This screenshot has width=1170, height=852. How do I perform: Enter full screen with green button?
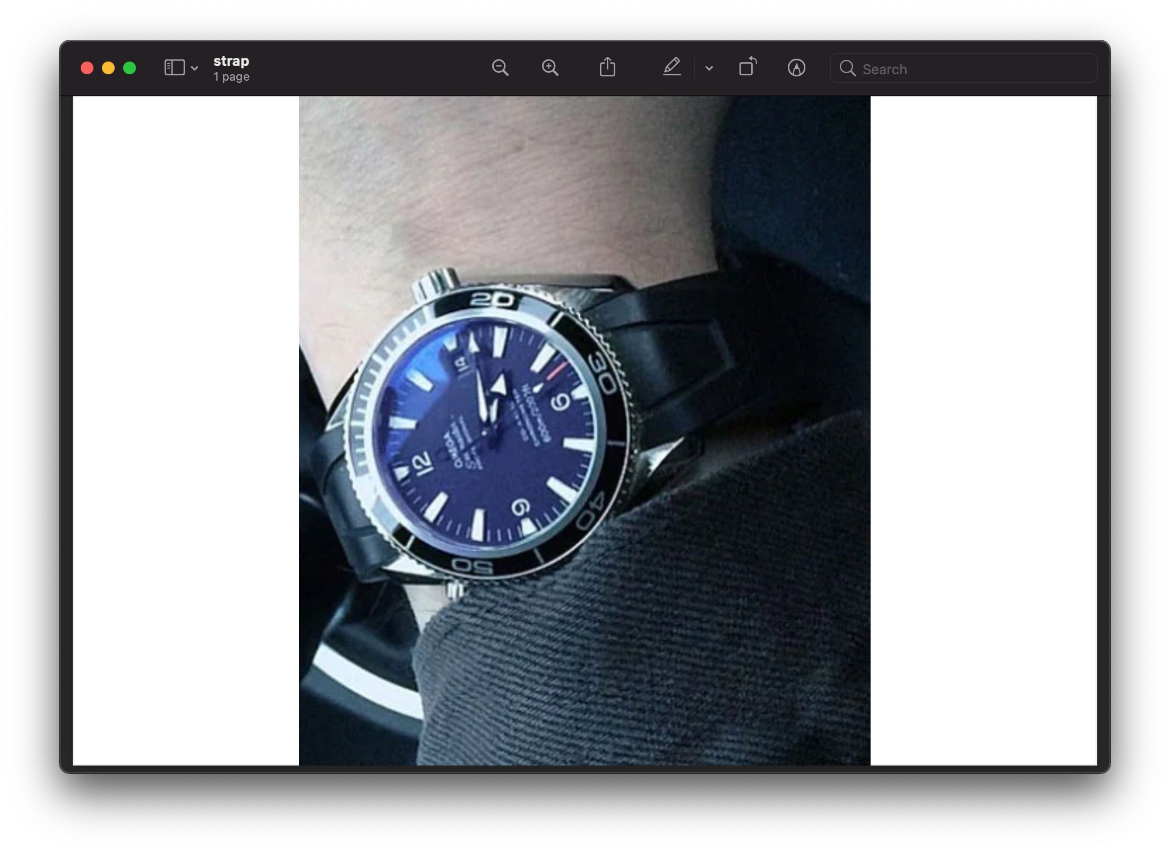[x=130, y=68]
